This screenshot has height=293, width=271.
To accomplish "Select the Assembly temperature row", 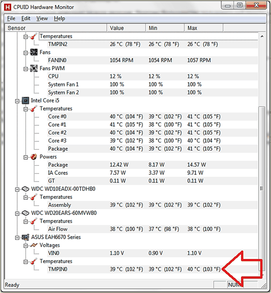I will coord(152,205).
